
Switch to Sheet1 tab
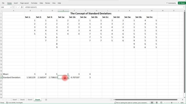(15, 100)
